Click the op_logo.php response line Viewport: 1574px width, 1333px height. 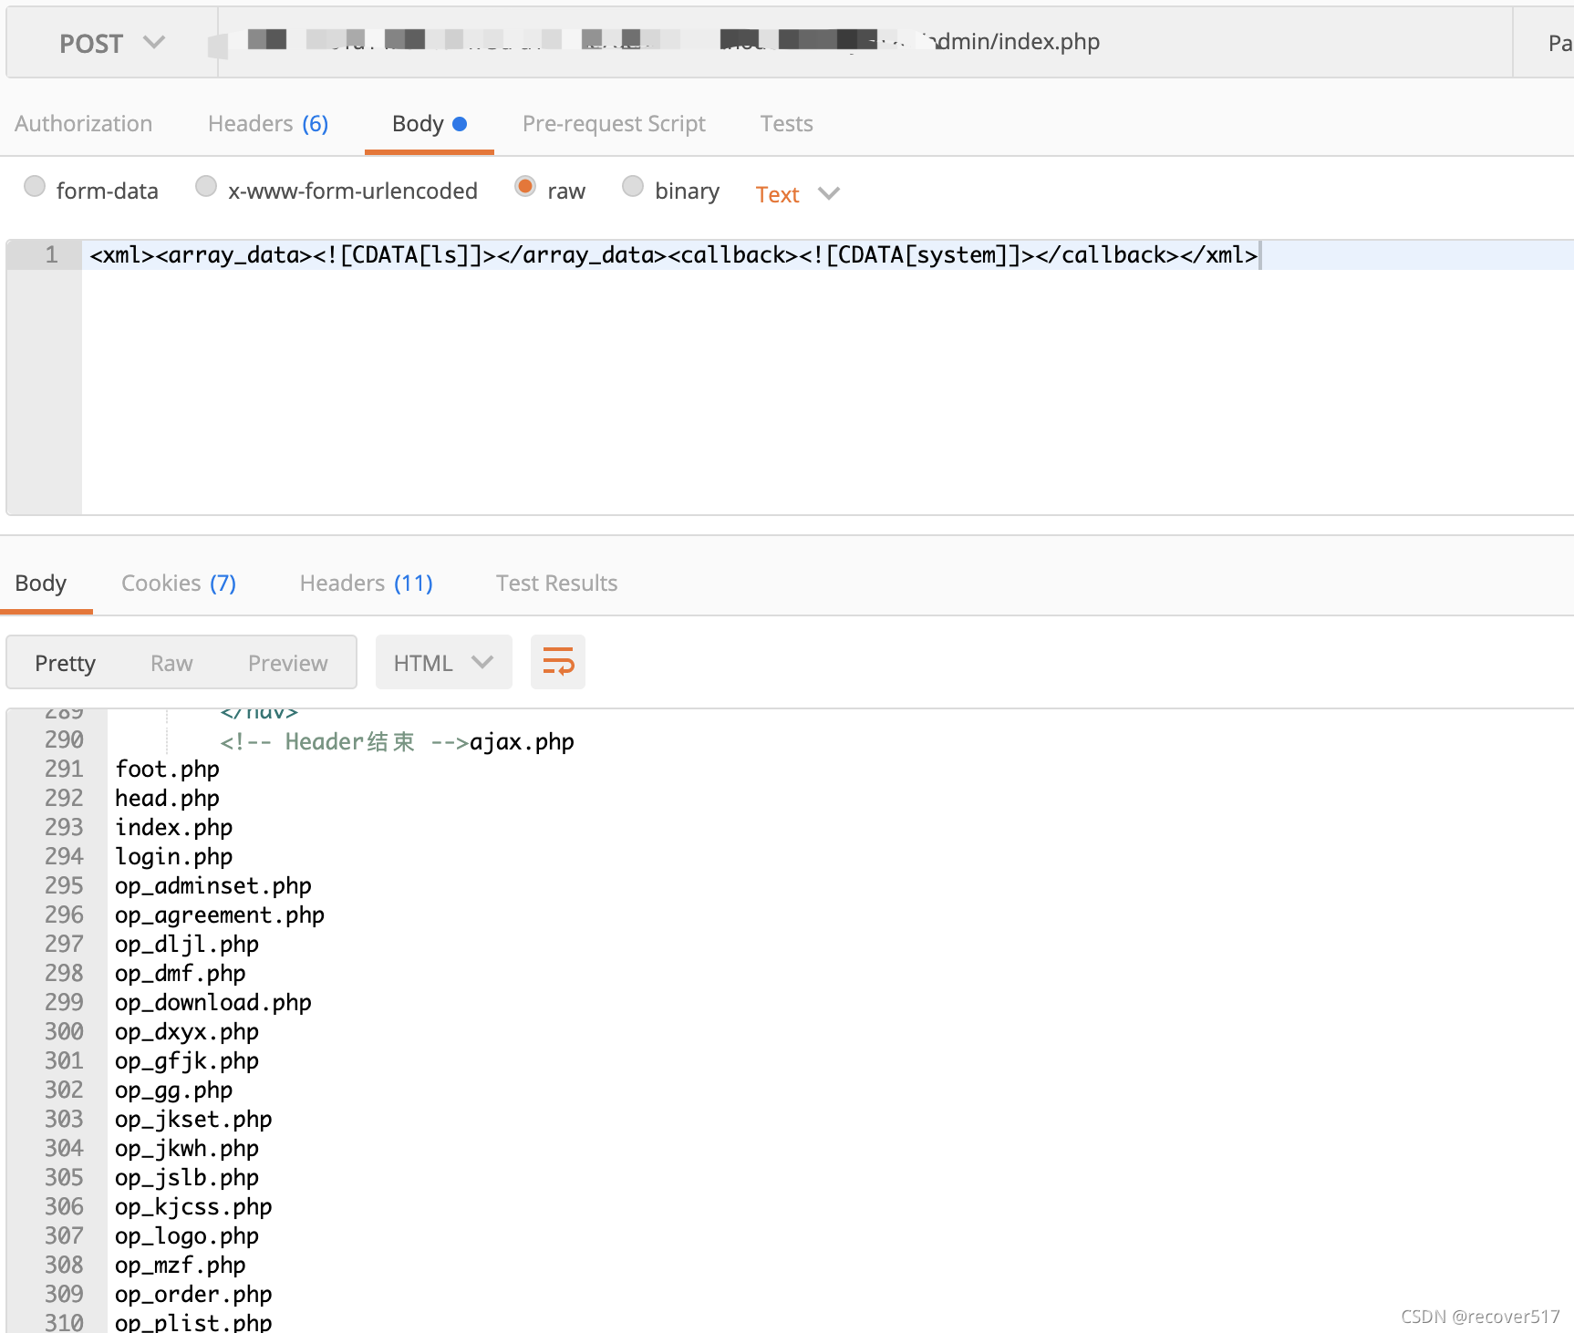(187, 1235)
